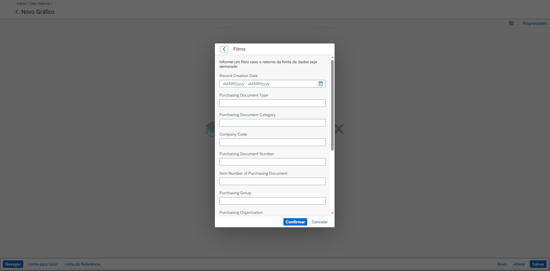Go back using the Novo Gráfico arrow
Screen dimensions: 550x271
(x=17, y=12)
